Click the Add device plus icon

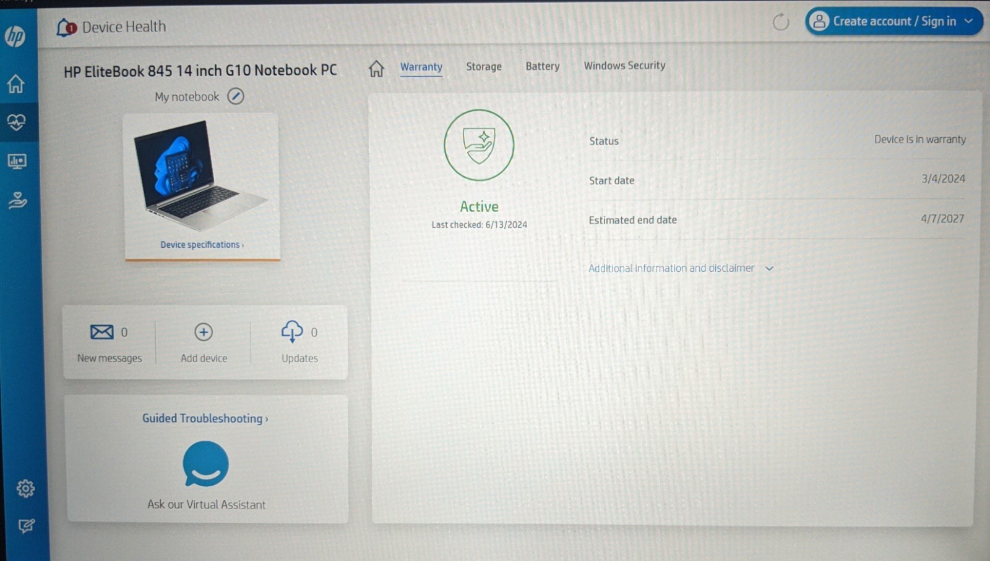pos(204,332)
